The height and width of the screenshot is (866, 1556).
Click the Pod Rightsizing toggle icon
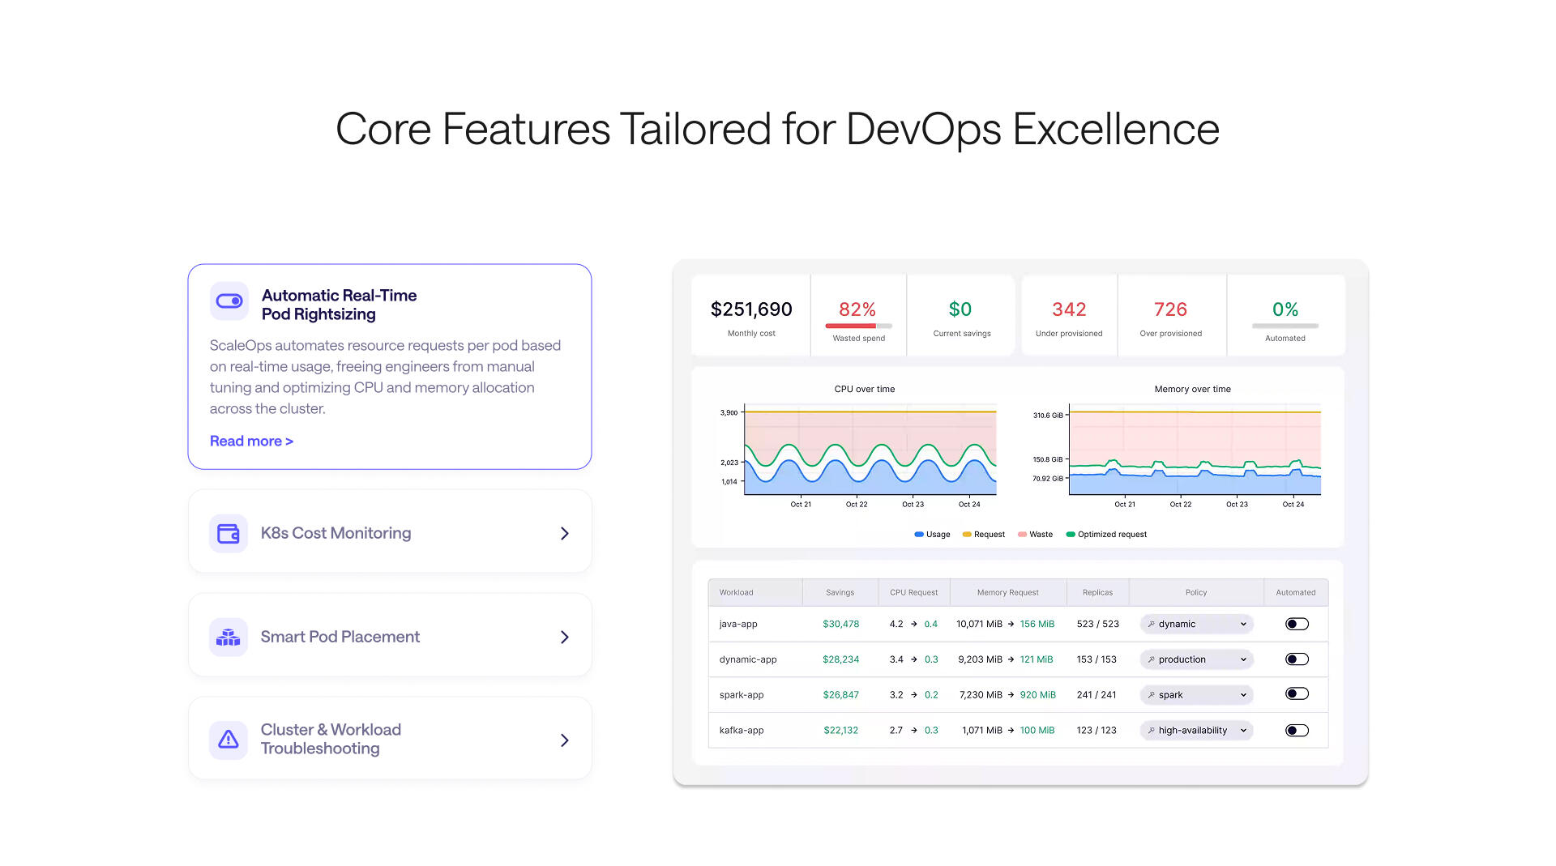[x=229, y=301]
